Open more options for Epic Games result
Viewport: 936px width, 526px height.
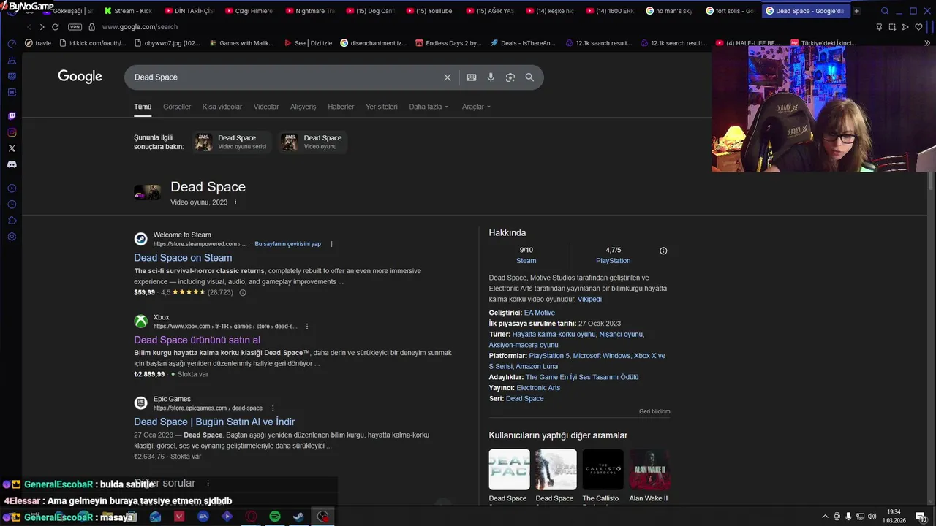point(273,408)
